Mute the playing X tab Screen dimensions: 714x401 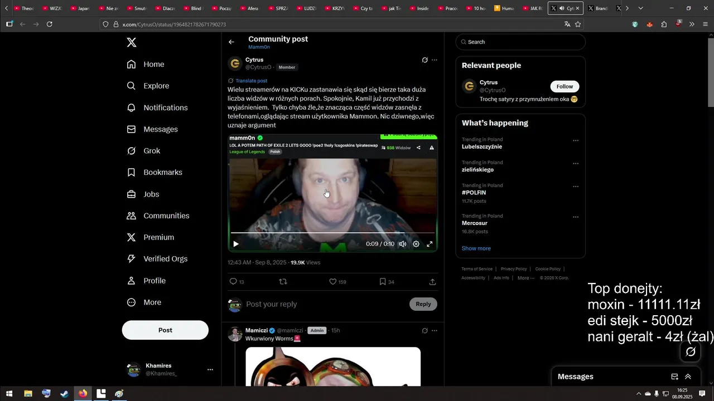(562, 8)
